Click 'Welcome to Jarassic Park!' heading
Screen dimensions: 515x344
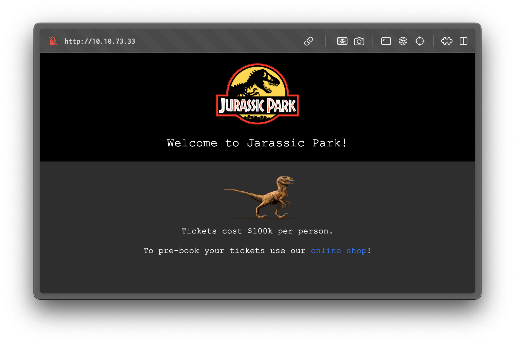[x=257, y=143]
